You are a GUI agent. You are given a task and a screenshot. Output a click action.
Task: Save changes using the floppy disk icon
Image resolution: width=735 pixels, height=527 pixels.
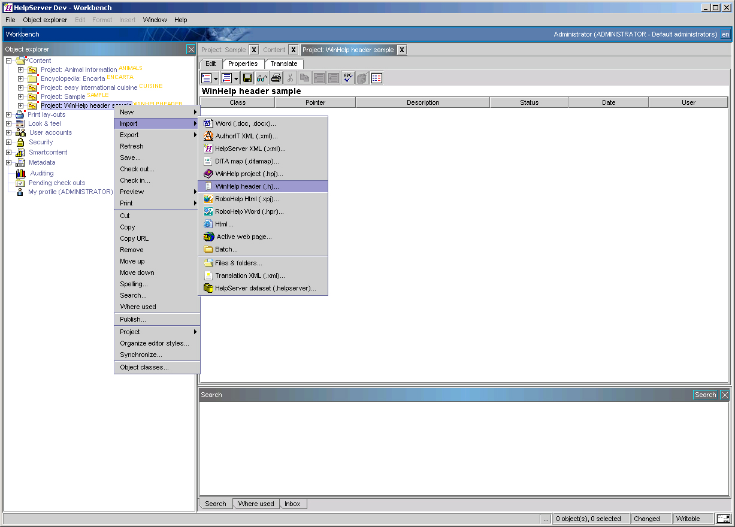(247, 77)
